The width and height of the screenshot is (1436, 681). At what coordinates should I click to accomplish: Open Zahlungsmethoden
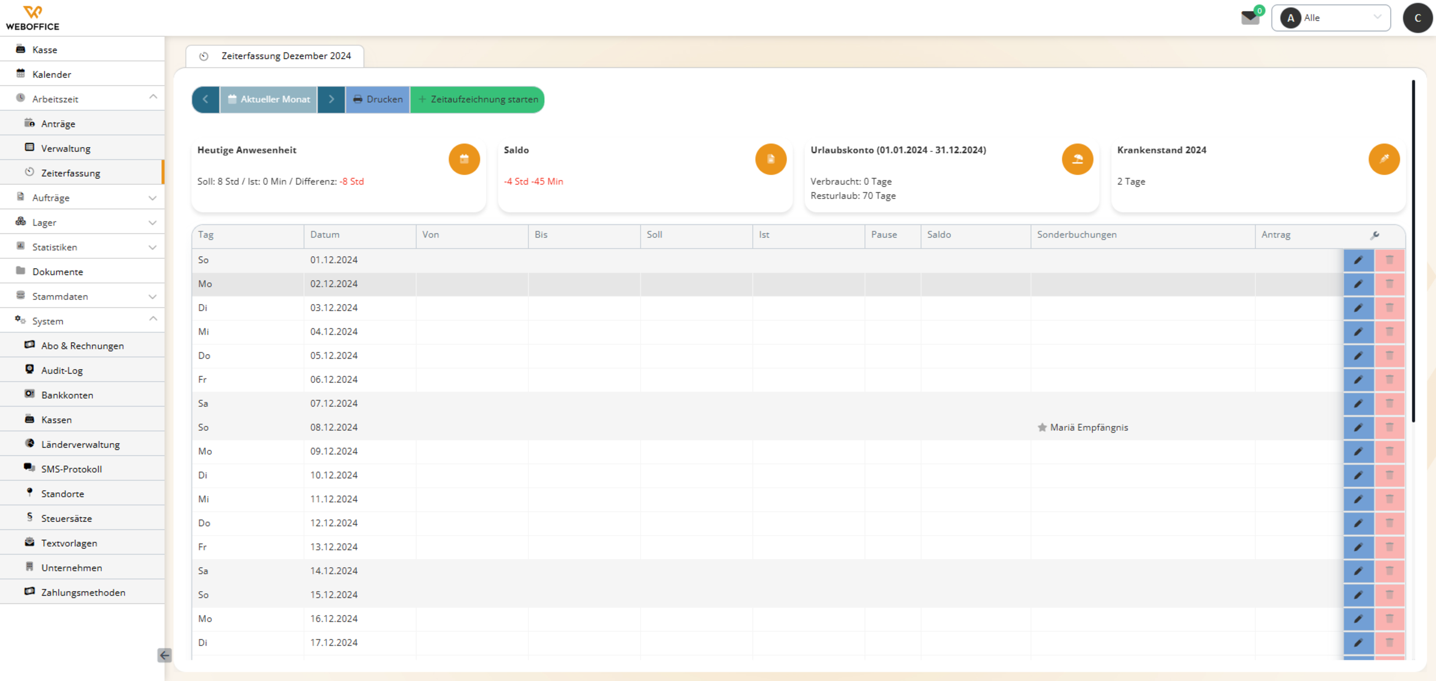82,592
